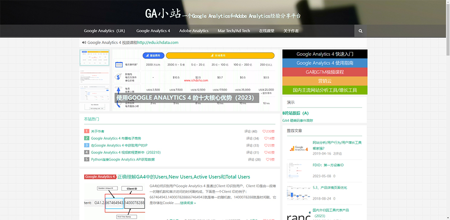Click 评论 (33) comment count
Image resolution: width=450 pixels, height=220 pixels.
pyautogui.click(x=252, y=145)
